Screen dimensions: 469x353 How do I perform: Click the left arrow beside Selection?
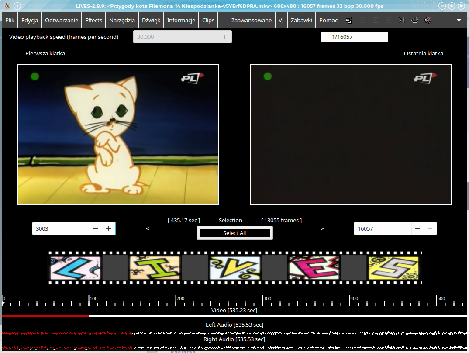coord(148,228)
